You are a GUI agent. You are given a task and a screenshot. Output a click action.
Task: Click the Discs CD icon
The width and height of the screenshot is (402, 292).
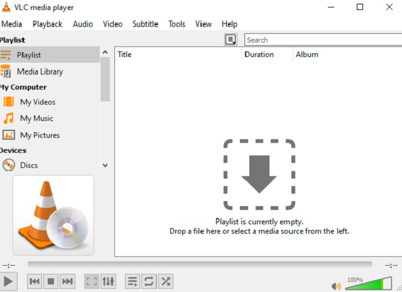point(8,165)
